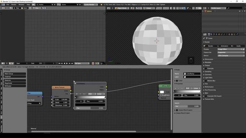Adjust the Noise Texture Distortion field

pyautogui.click(x=61, y=105)
